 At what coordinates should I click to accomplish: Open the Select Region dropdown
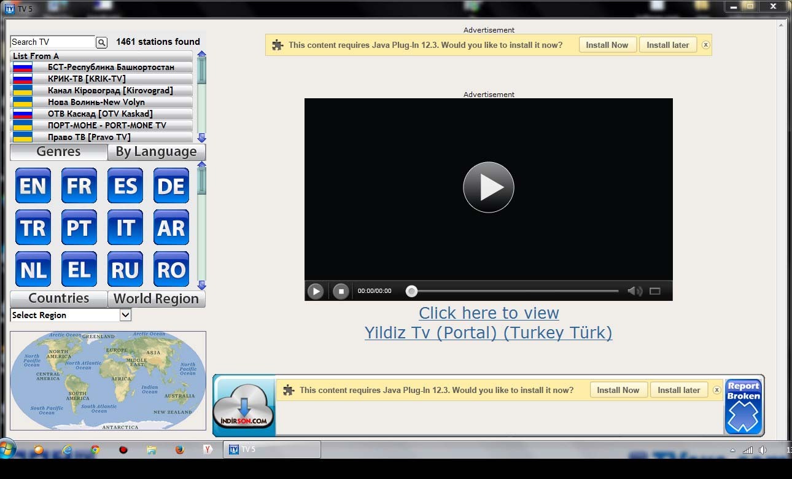(71, 315)
